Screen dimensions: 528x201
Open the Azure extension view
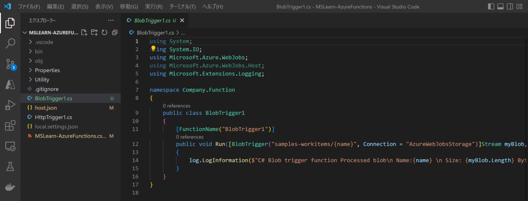10,84
